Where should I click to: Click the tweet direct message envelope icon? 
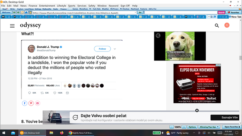67,93
